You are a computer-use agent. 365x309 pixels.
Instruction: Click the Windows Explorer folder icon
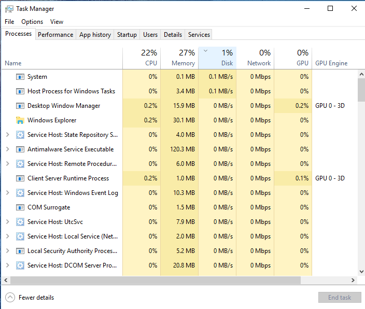(x=20, y=120)
